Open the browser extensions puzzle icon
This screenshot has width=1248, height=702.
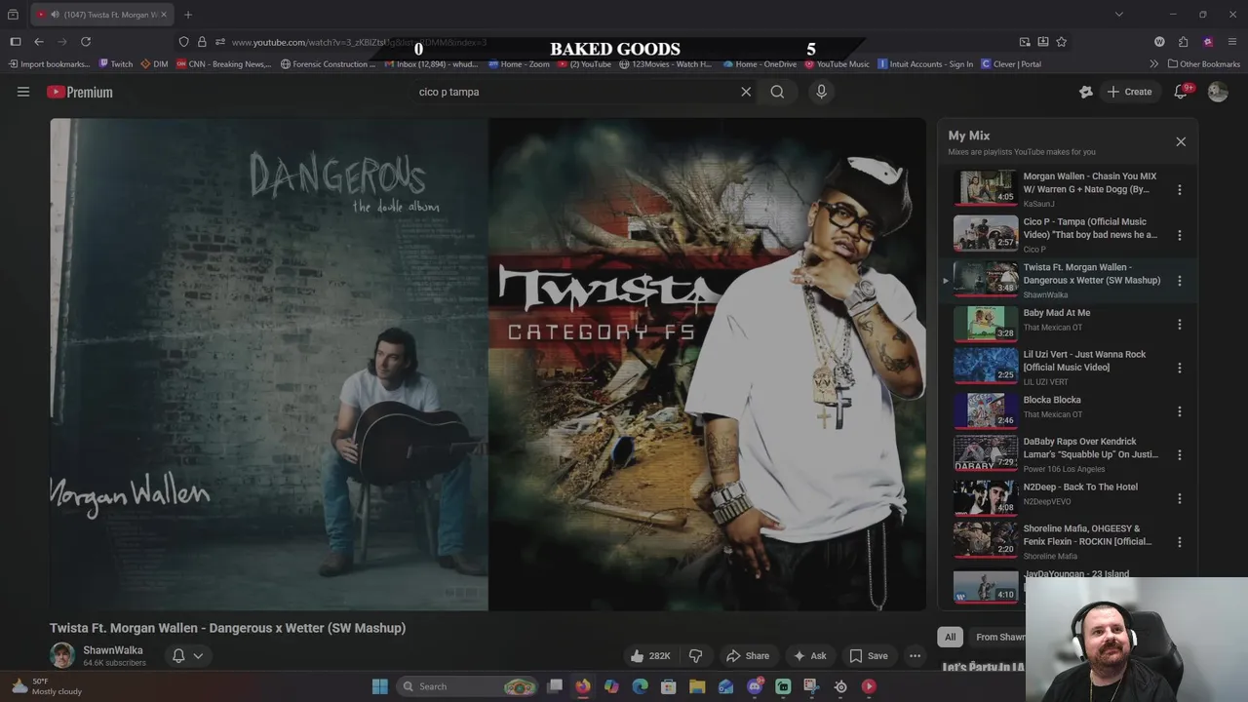pos(1183,42)
